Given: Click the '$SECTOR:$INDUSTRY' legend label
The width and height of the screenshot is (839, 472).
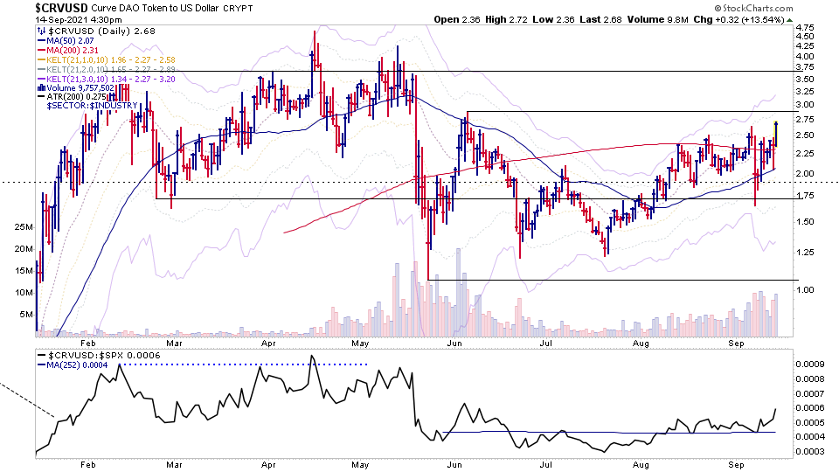Looking at the screenshot, I should 92,106.
